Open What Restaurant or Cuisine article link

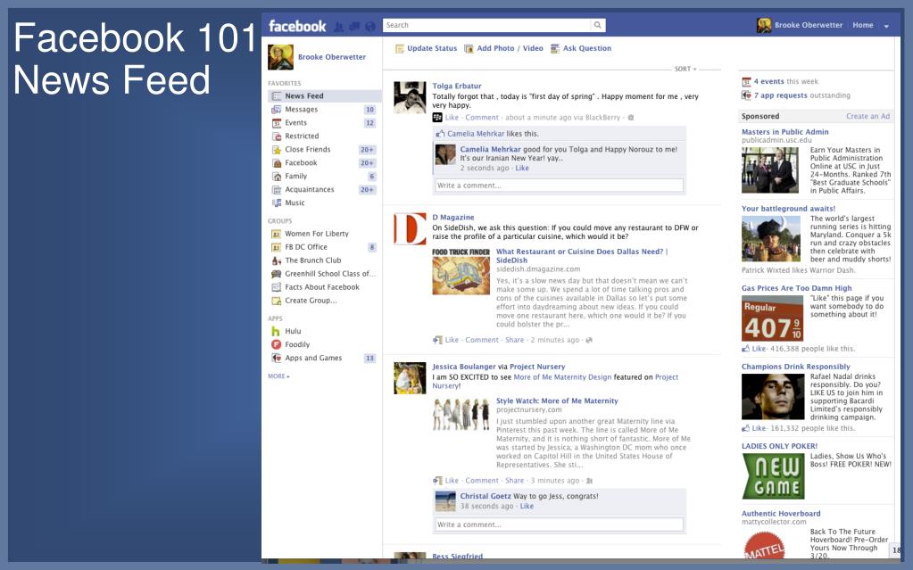[582, 256]
